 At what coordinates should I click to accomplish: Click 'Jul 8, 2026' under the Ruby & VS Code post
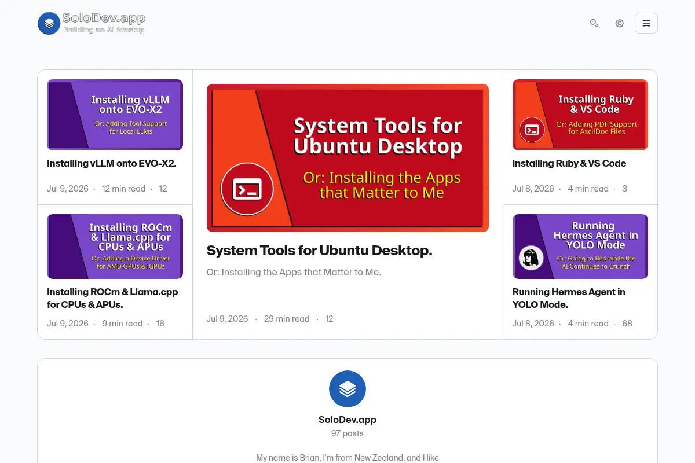[533, 189]
